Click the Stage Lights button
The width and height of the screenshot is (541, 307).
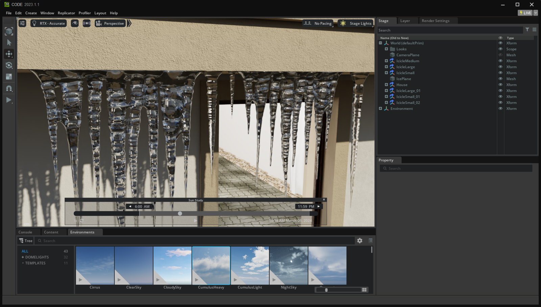click(356, 23)
